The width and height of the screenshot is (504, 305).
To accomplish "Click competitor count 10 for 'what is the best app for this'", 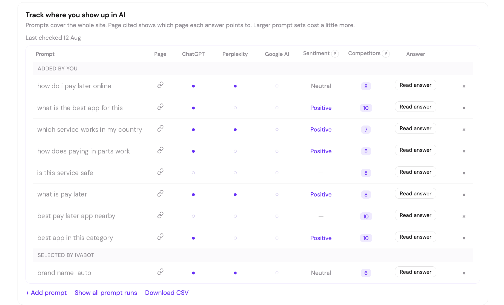I will (x=366, y=108).
